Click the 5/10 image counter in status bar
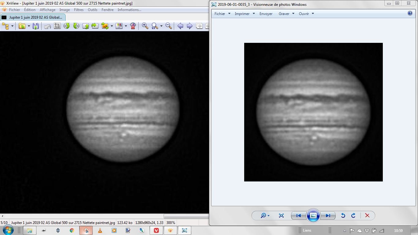The image size is (418, 235). pyautogui.click(x=4, y=223)
